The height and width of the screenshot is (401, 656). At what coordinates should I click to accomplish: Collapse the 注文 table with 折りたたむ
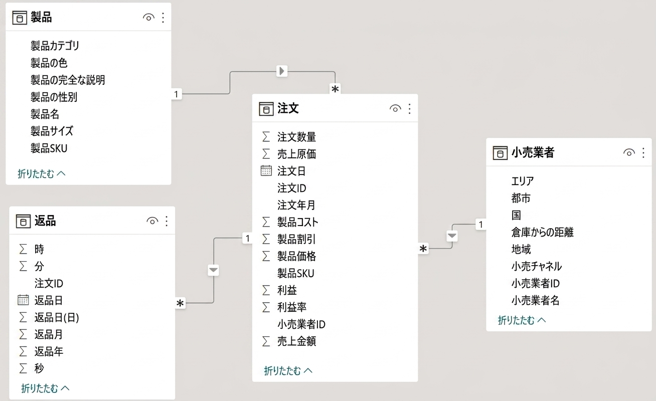(x=288, y=371)
